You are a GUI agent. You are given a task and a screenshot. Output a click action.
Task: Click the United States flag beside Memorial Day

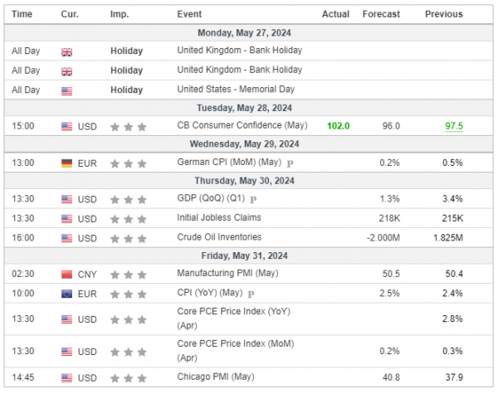(x=66, y=91)
